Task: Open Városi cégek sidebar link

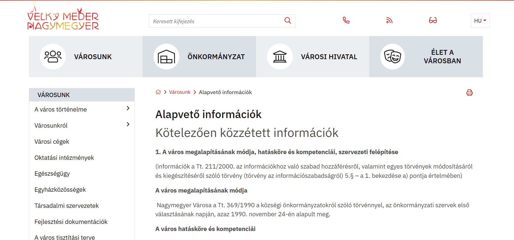Action: point(52,142)
